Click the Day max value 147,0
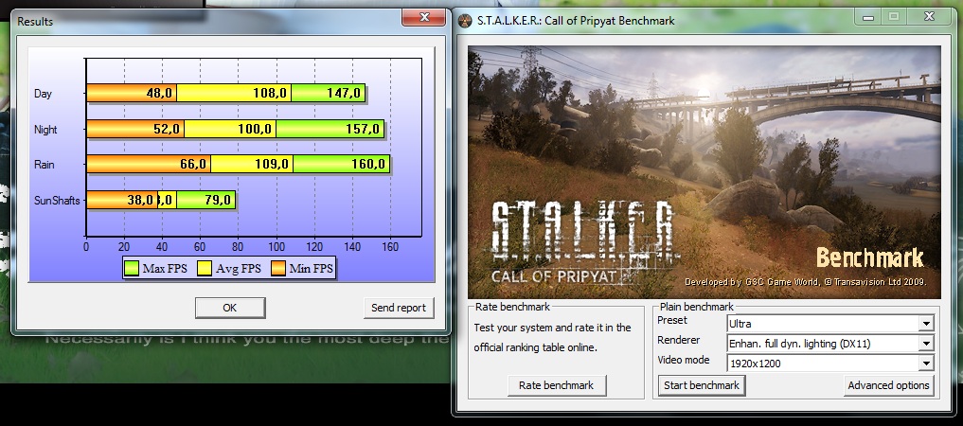963x426 pixels. pyautogui.click(x=344, y=94)
